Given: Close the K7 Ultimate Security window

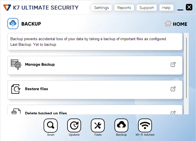Looking at the screenshot, I should [x=189, y=7].
